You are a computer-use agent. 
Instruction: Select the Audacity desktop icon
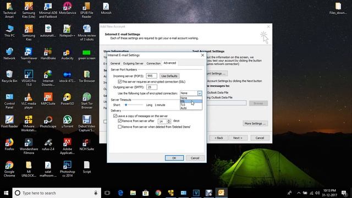(67, 54)
